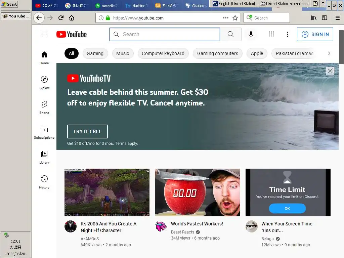
Task: Select the Gaming computers chip
Action: point(218,53)
